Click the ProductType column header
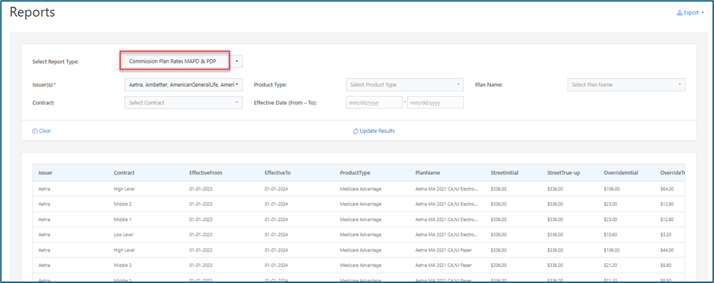Viewport: 714px width, 283px height. pyautogui.click(x=354, y=173)
